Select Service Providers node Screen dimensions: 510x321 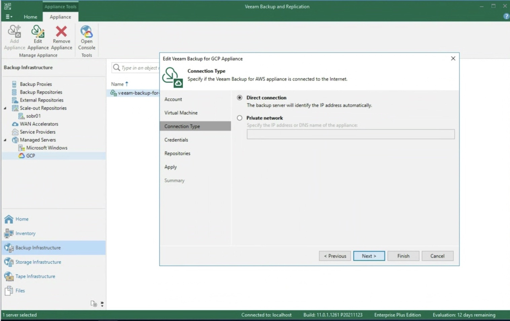coord(37,132)
